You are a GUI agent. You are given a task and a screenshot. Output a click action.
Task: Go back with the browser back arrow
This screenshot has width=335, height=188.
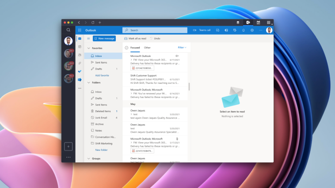(79, 23)
